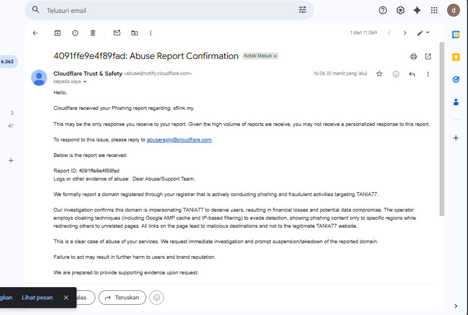Click the 'Report ID: 4091ffe9e4f89fad' line
The height and width of the screenshot is (315, 468).
(86, 171)
